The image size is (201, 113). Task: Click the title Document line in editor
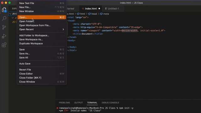pos(88,34)
